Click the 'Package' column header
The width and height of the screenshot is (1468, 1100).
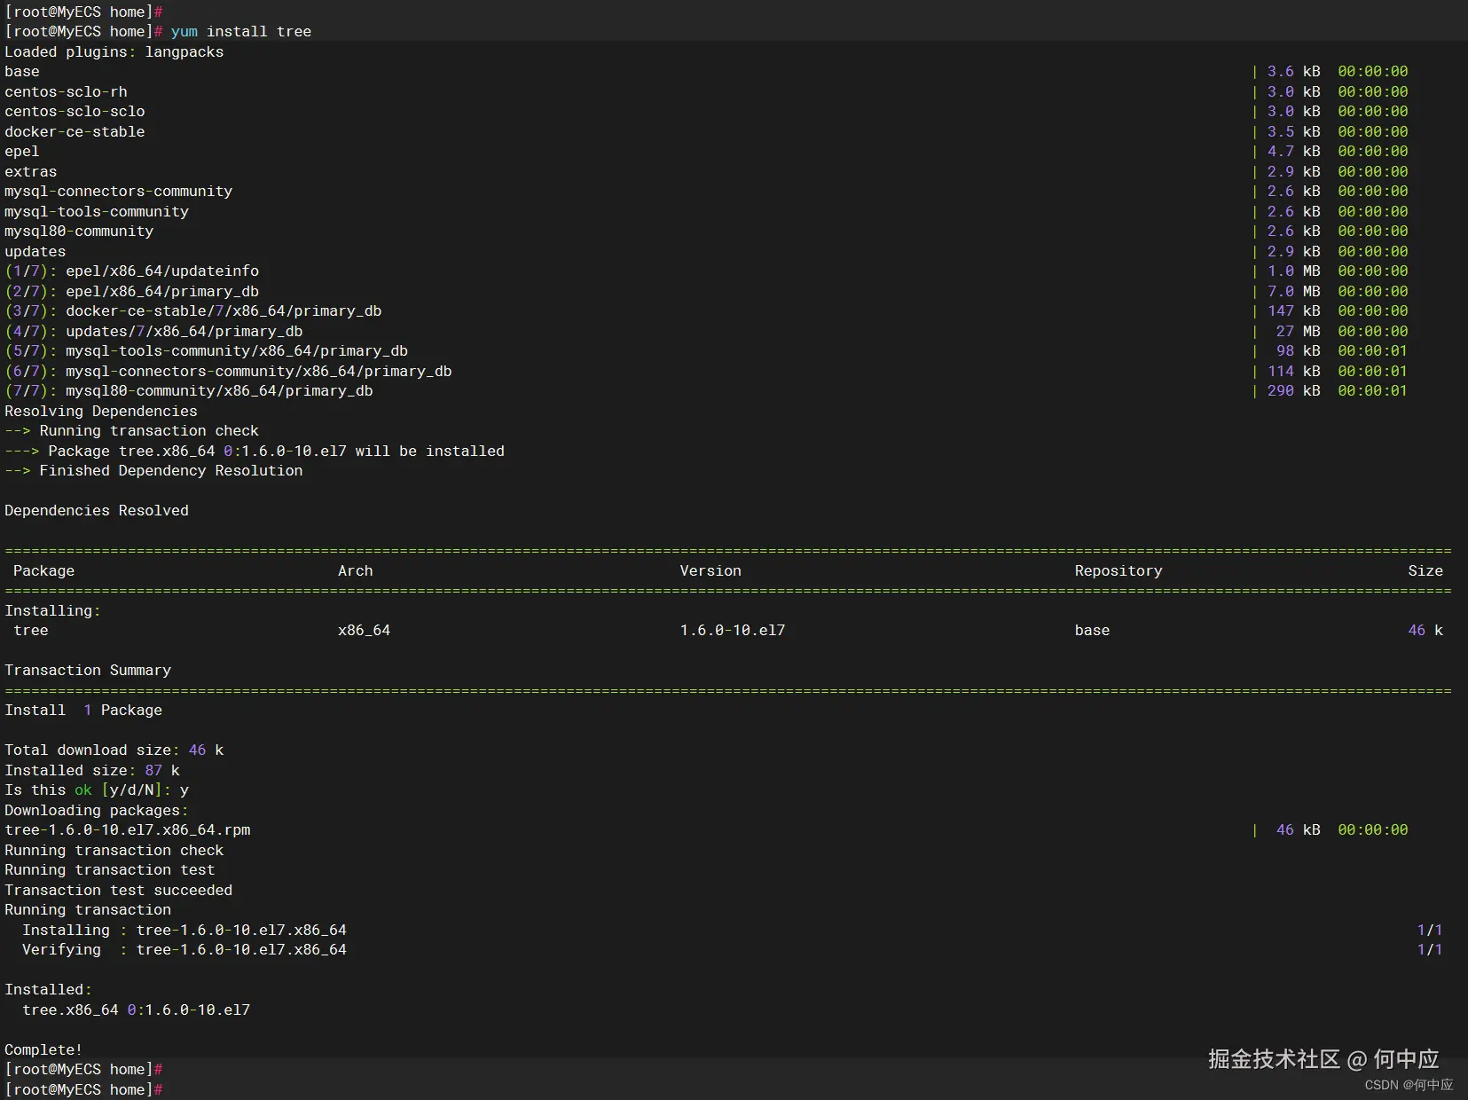pyautogui.click(x=44, y=571)
